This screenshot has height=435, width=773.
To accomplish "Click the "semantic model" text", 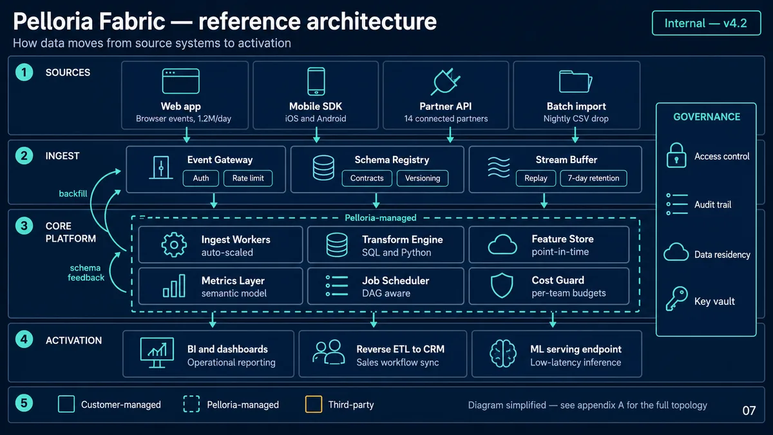I will [234, 293].
